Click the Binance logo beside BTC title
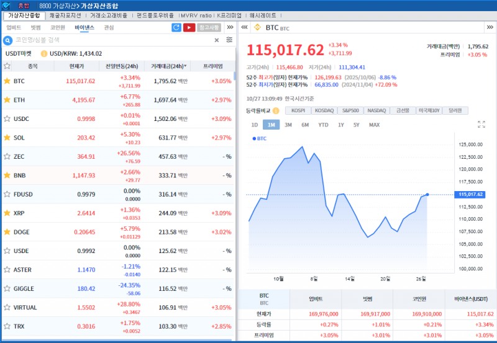The width and height of the screenshot is (497, 343). pos(258,27)
